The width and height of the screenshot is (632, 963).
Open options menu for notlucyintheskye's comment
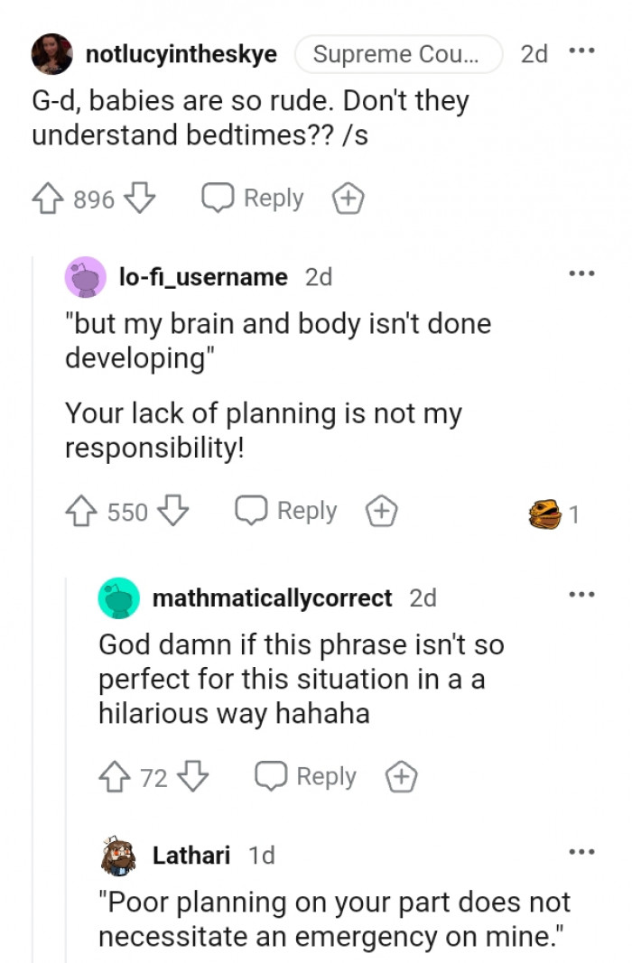pos(582,52)
